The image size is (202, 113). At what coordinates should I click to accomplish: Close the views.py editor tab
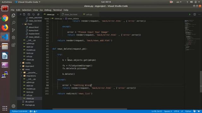click(x=58, y=14)
